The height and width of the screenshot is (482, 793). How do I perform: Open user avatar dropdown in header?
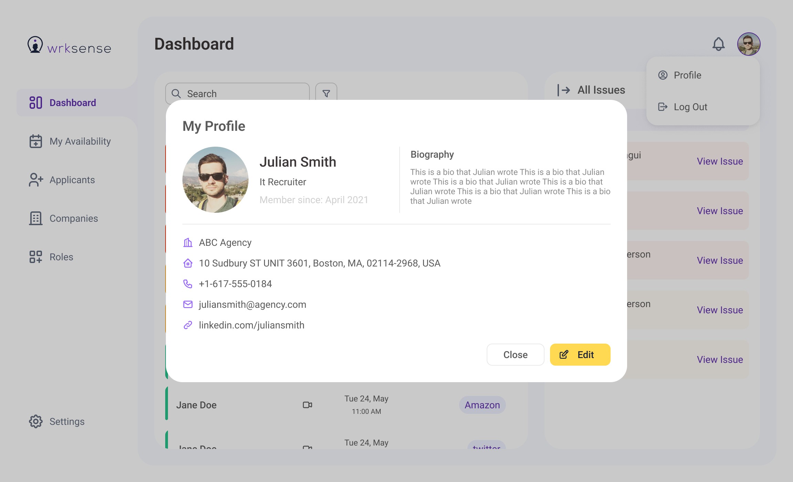click(749, 44)
